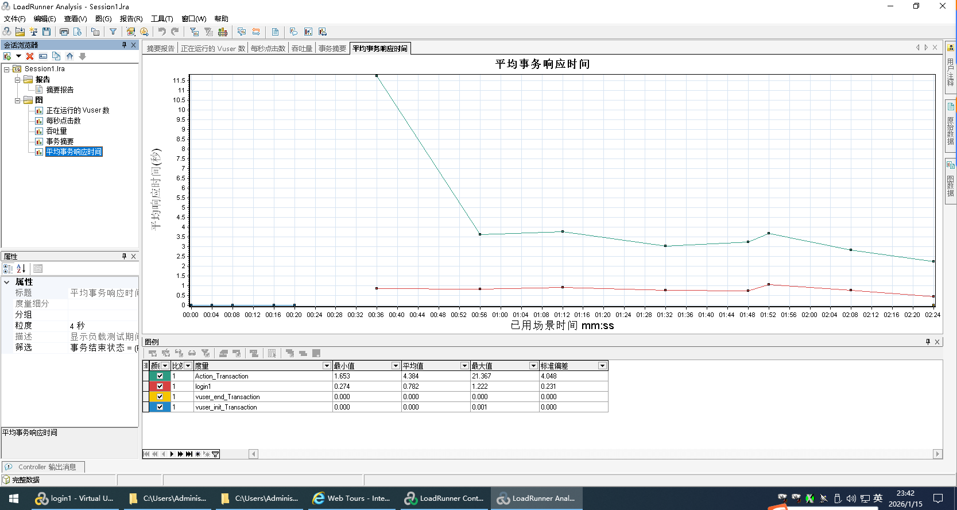Screen dimensions: 957x510
Task: Switch to the 吞吐量 tab
Action: pyautogui.click(x=301, y=49)
